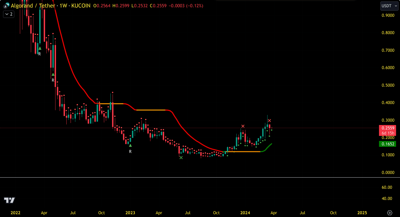The image size is (400, 217).
Task: Select the close value C0.2559 in legend
Action: click(x=158, y=6)
